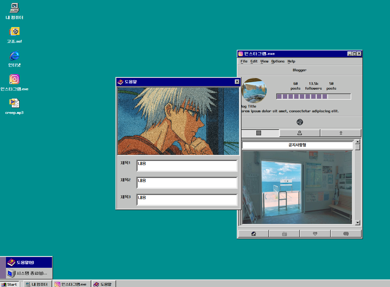Image resolution: width=390 pixels, height=287 pixels.
Task: Maximize the 인스타그램.exe window
Action: [354, 54]
